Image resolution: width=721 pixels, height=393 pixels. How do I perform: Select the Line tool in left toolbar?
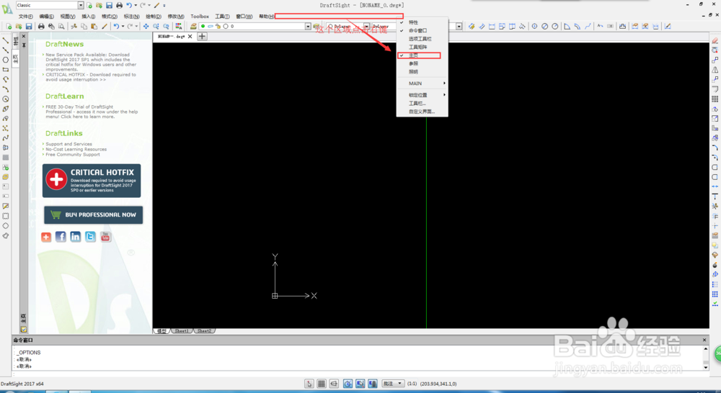point(6,40)
